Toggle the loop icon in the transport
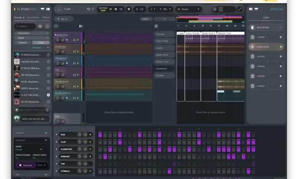Viewport: 298px width, 179px height. coord(121,9)
